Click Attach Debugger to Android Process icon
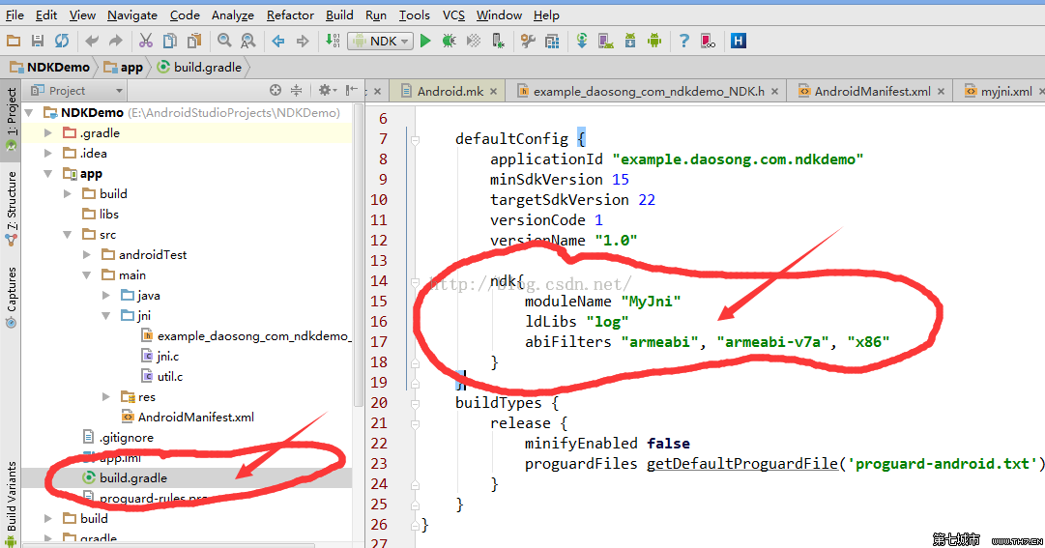This screenshot has height=548, width=1045. pos(498,42)
